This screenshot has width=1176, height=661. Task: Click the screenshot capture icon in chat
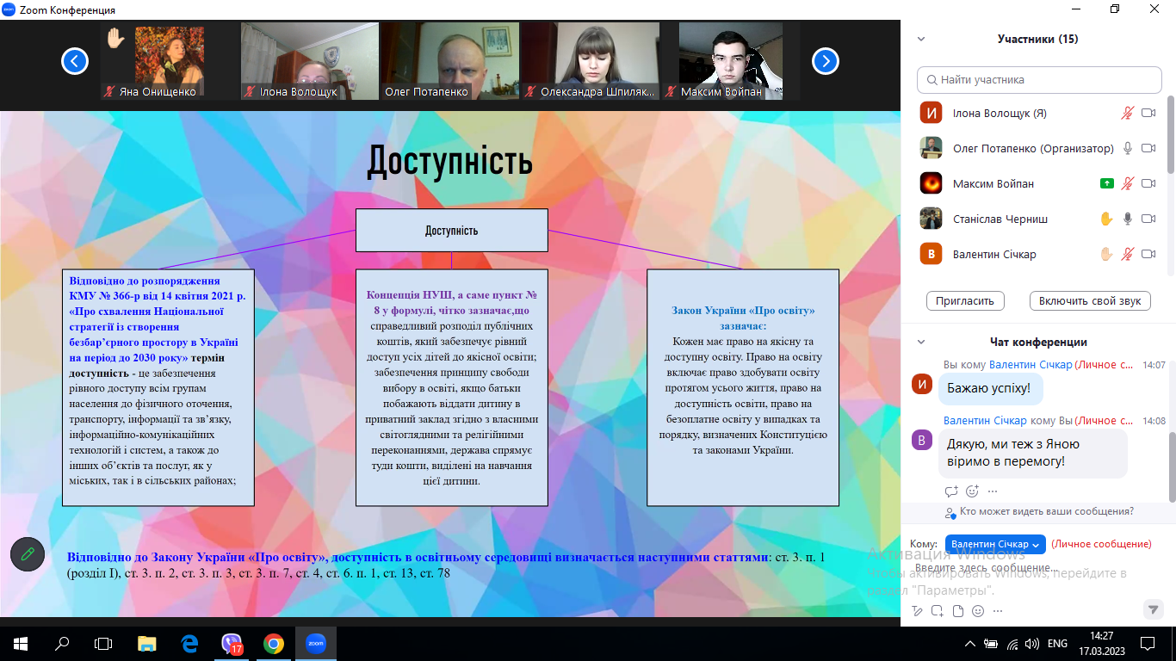pyautogui.click(x=937, y=611)
